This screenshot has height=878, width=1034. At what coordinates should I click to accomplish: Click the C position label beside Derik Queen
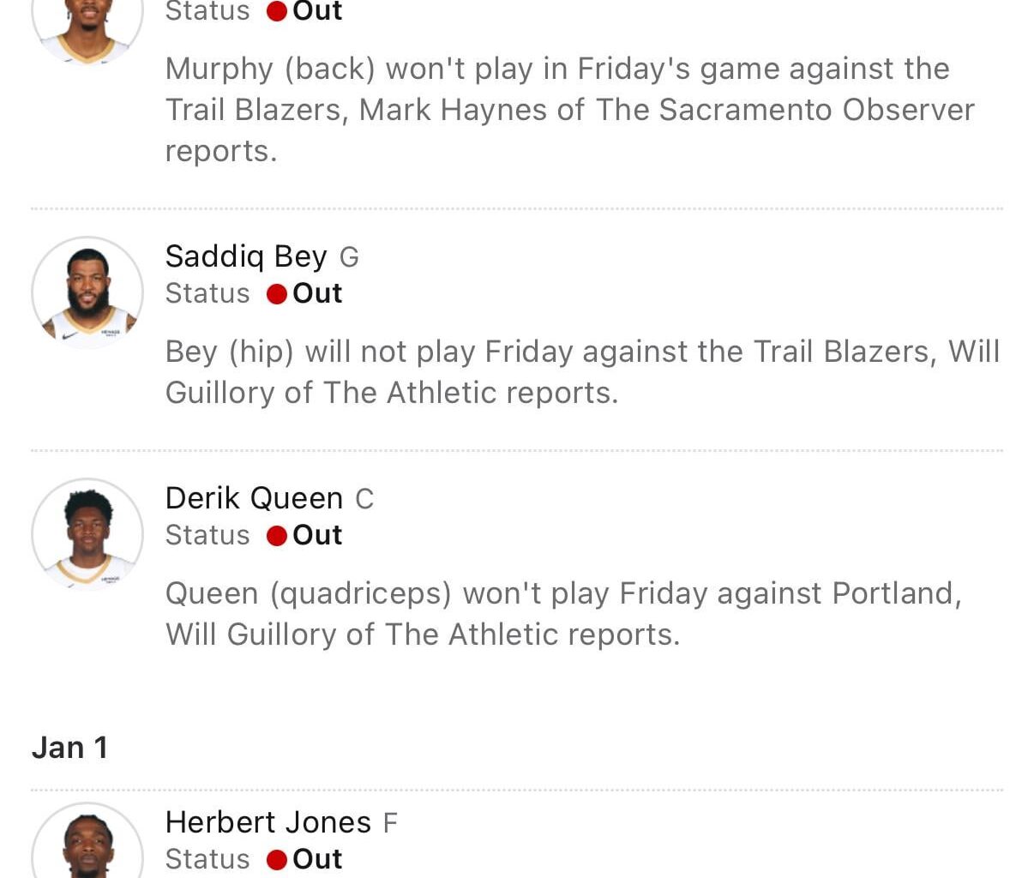point(364,499)
